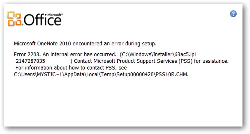Click the "(PSS)" abbreviation in parentheses

click(187, 61)
